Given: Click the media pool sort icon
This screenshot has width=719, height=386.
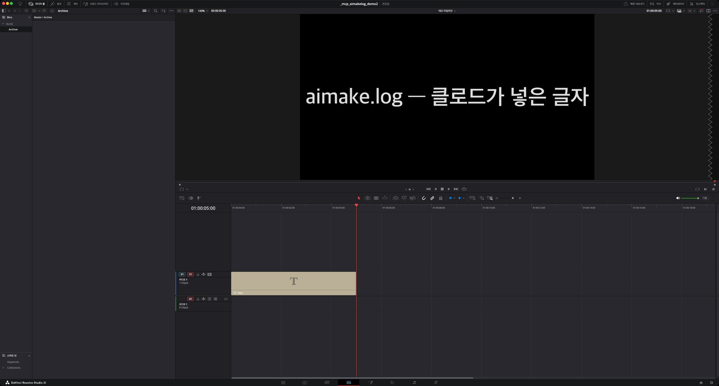Looking at the screenshot, I should tap(164, 11).
